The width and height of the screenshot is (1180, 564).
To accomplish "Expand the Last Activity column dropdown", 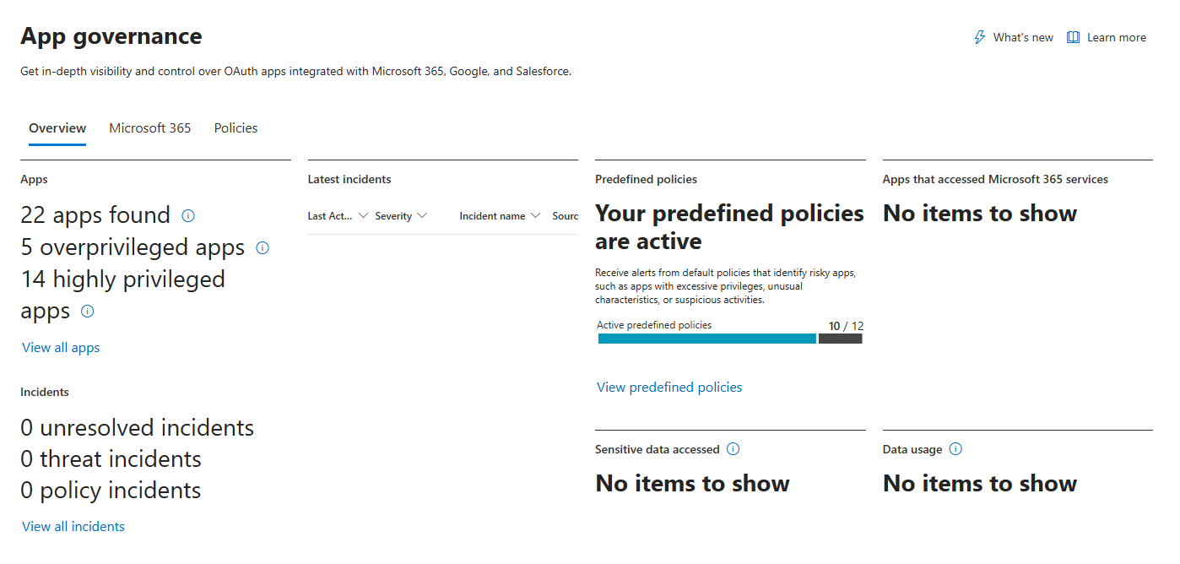I will pyautogui.click(x=363, y=216).
